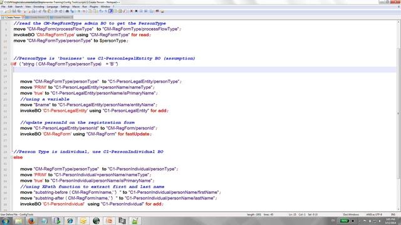The height and width of the screenshot is (225, 401).
Task: Open the Encoding menu
Action: coord(39,7)
